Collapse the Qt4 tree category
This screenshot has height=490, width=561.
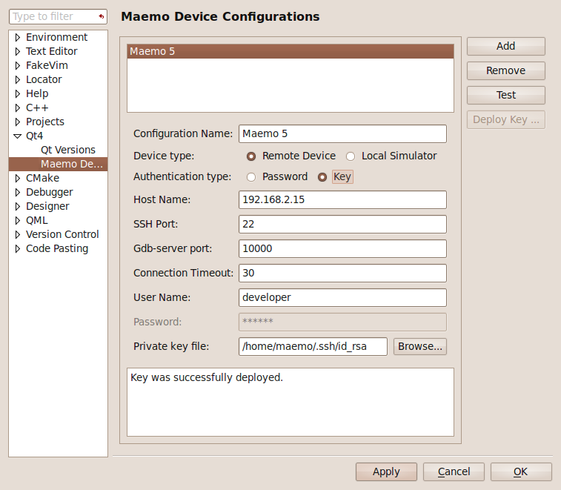tap(18, 136)
